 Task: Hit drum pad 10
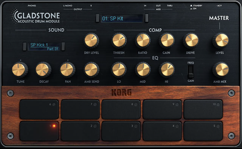(x=203, y=110)
